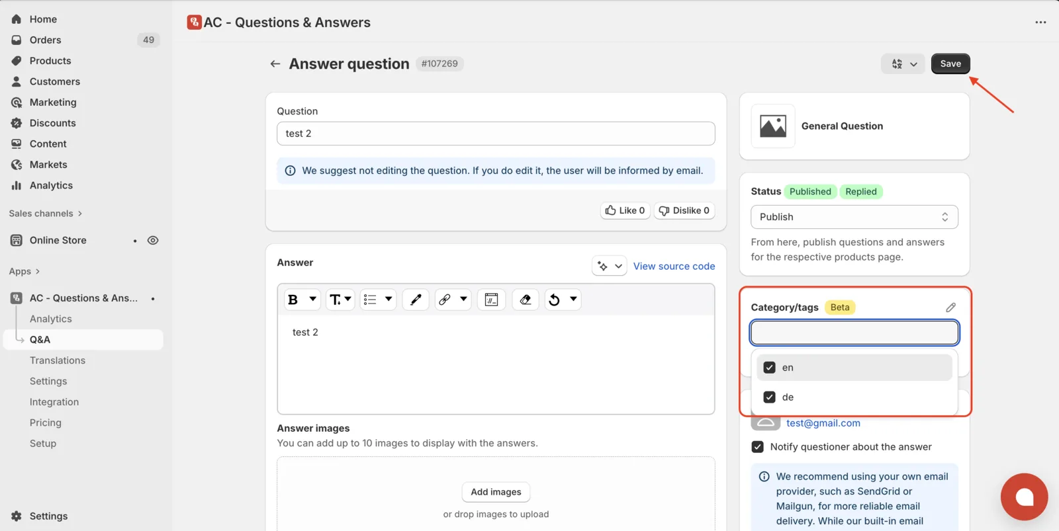Go back using the left arrow
This screenshot has width=1059, height=531.
click(x=275, y=63)
